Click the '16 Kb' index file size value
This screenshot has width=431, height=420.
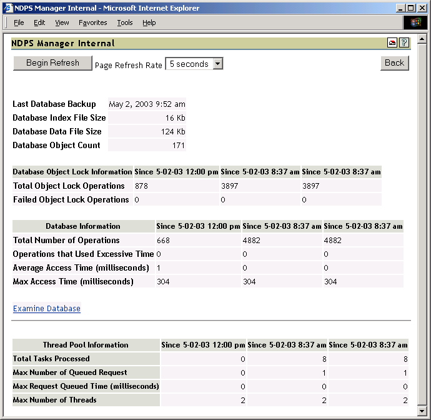(x=175, y=117)
